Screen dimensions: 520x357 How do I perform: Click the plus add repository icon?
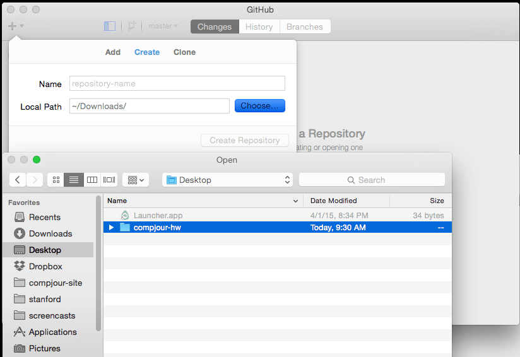[x=12, y=26]
